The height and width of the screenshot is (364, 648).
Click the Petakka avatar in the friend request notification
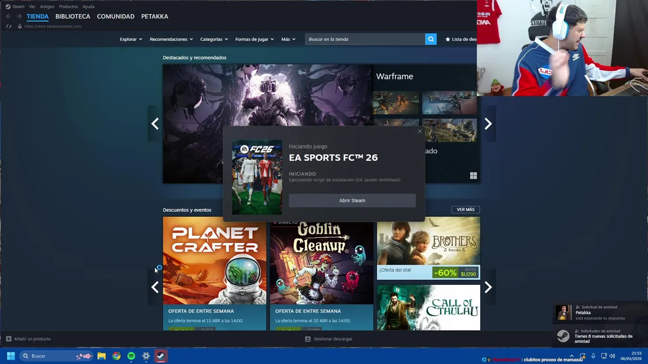563,312
